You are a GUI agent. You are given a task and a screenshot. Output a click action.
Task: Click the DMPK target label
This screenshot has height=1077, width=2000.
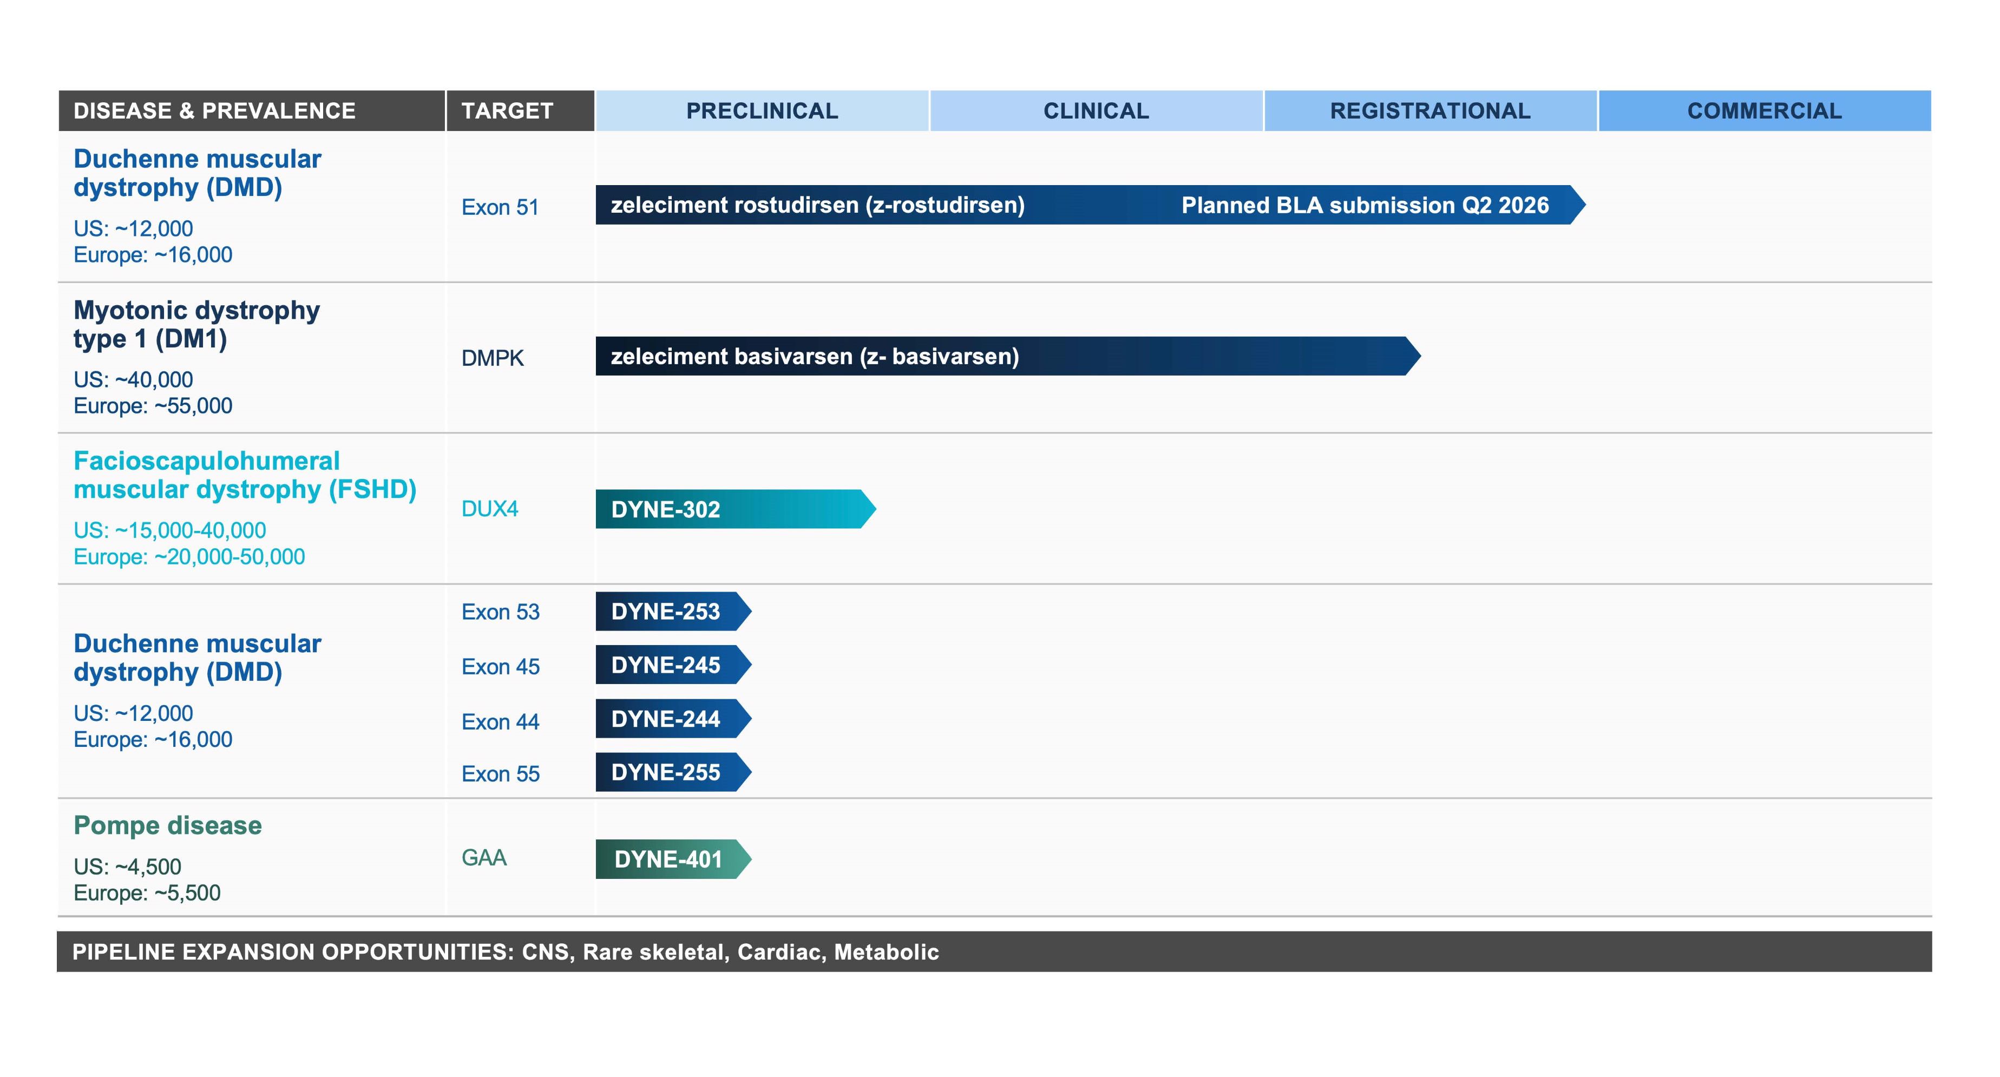tap(492, 358)
